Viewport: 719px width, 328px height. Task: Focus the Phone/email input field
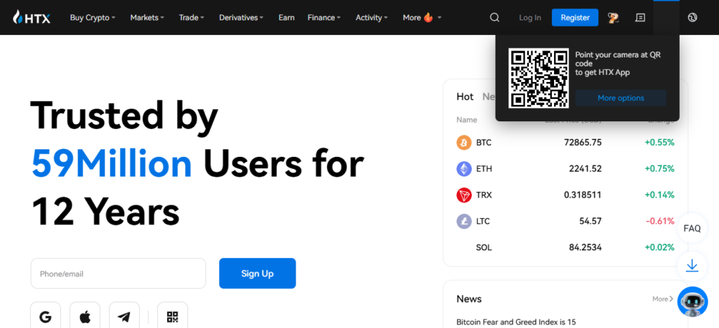(118, 273)
